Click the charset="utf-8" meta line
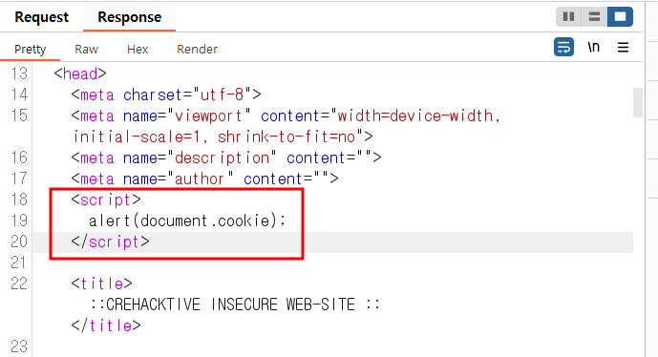The image size is (658, 357). pyautogui.click(x=166, y=94)
